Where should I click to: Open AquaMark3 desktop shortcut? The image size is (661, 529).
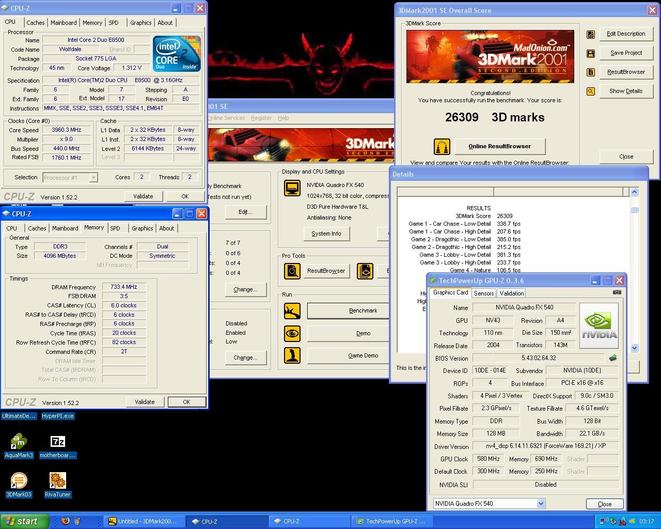(19, 446)
